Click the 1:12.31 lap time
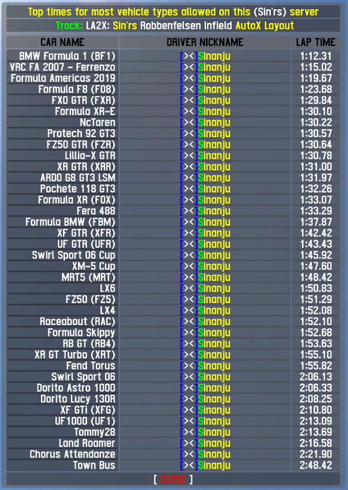348x490 pixels. 316,56
